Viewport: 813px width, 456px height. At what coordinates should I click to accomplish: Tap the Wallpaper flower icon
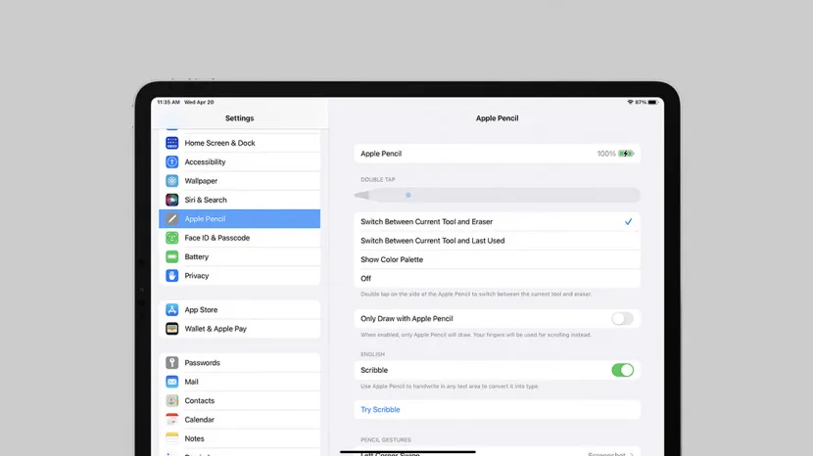tap(172, 181)
